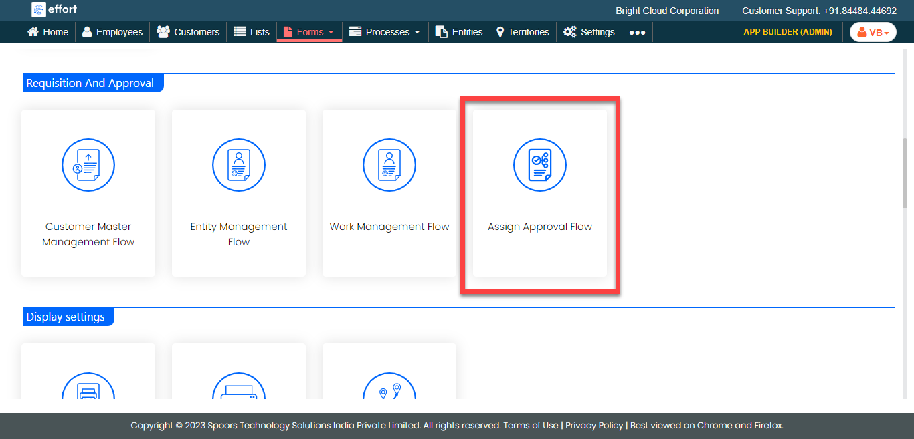Open the map pin display settings card

(x=389, y=386)
